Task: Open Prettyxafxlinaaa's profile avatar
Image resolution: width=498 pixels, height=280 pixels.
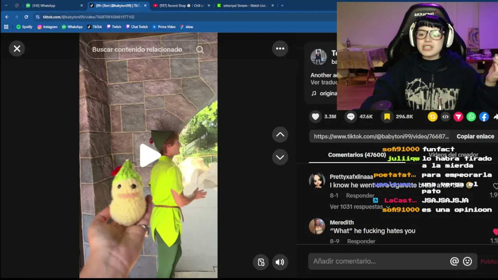Action: pyautogui.click(x=317, y=181)
